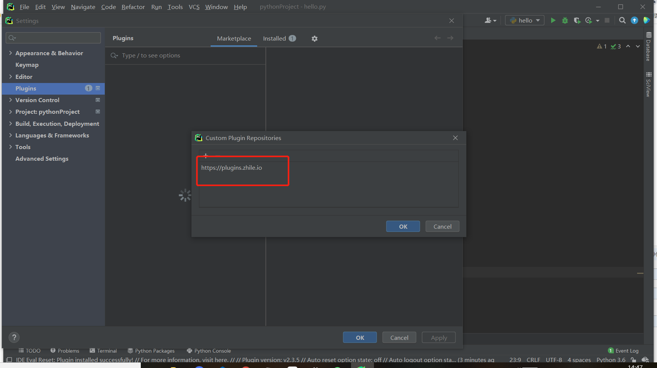Click the UTF-8 encoding widget
This screenshot has width=657, height=368.
pos(554,360)
